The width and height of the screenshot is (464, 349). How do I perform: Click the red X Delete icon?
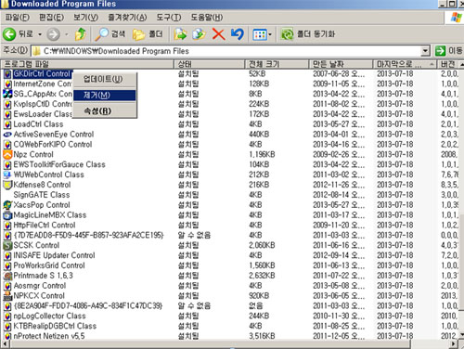click(x=218, y=34)
